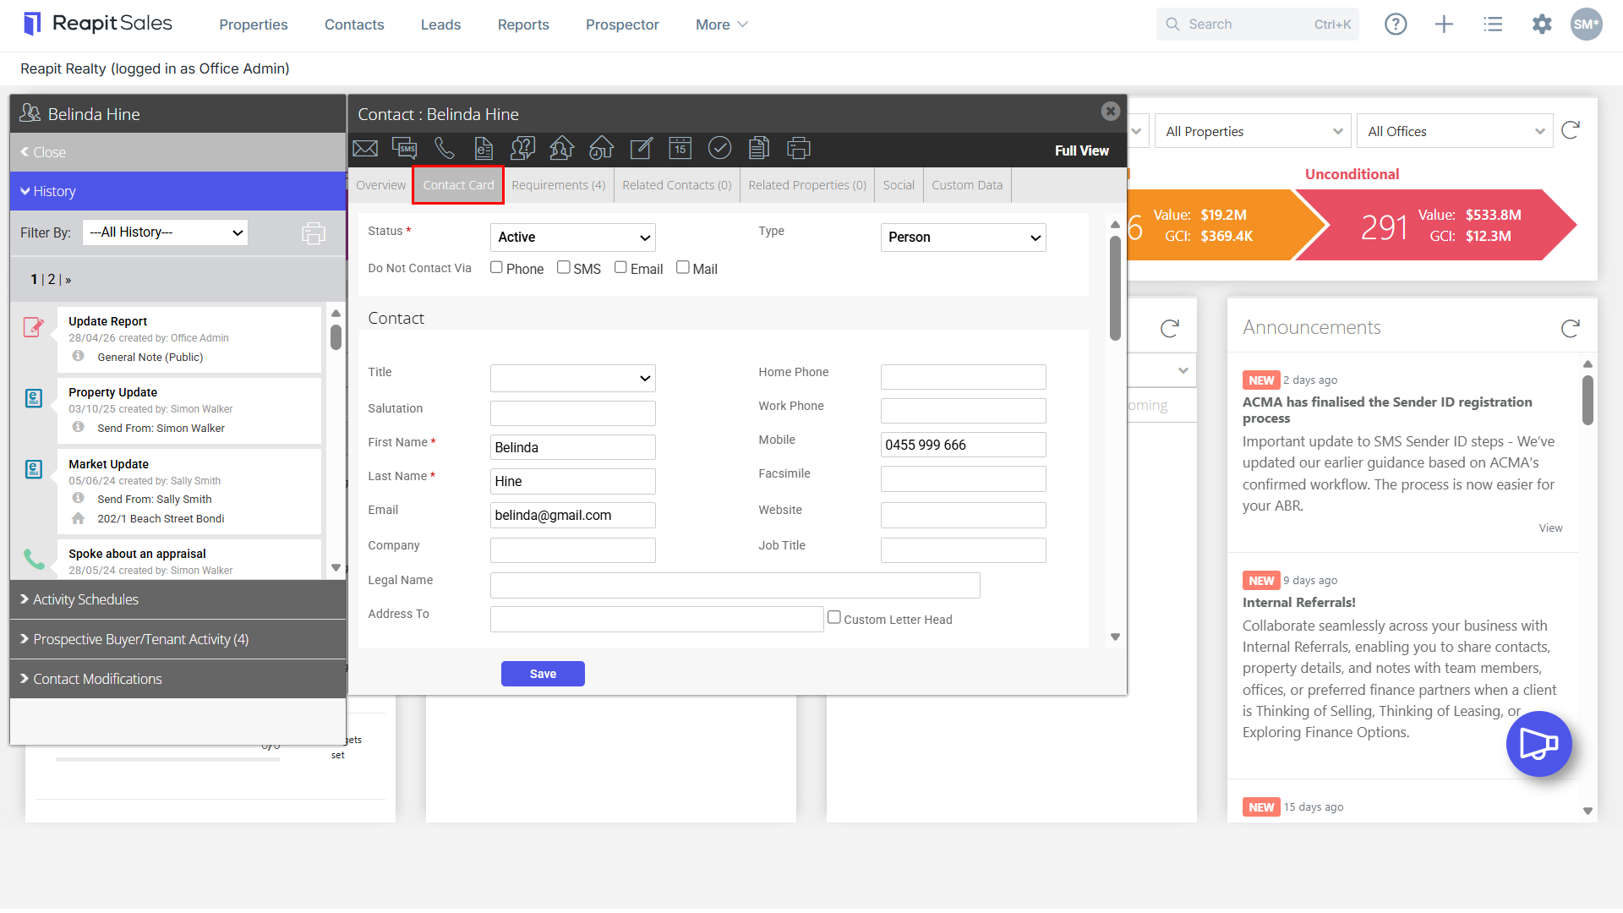Screen dimensions: 1623x913
Task: Switch to the Requirements (4) tab
Action: [559, 185]
